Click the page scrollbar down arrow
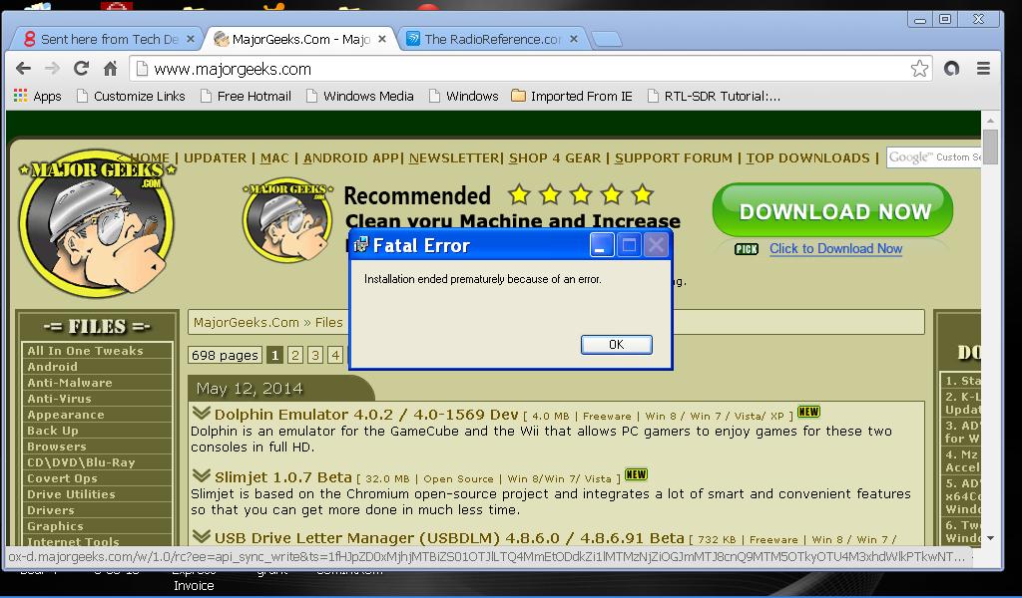 point(991,538)
